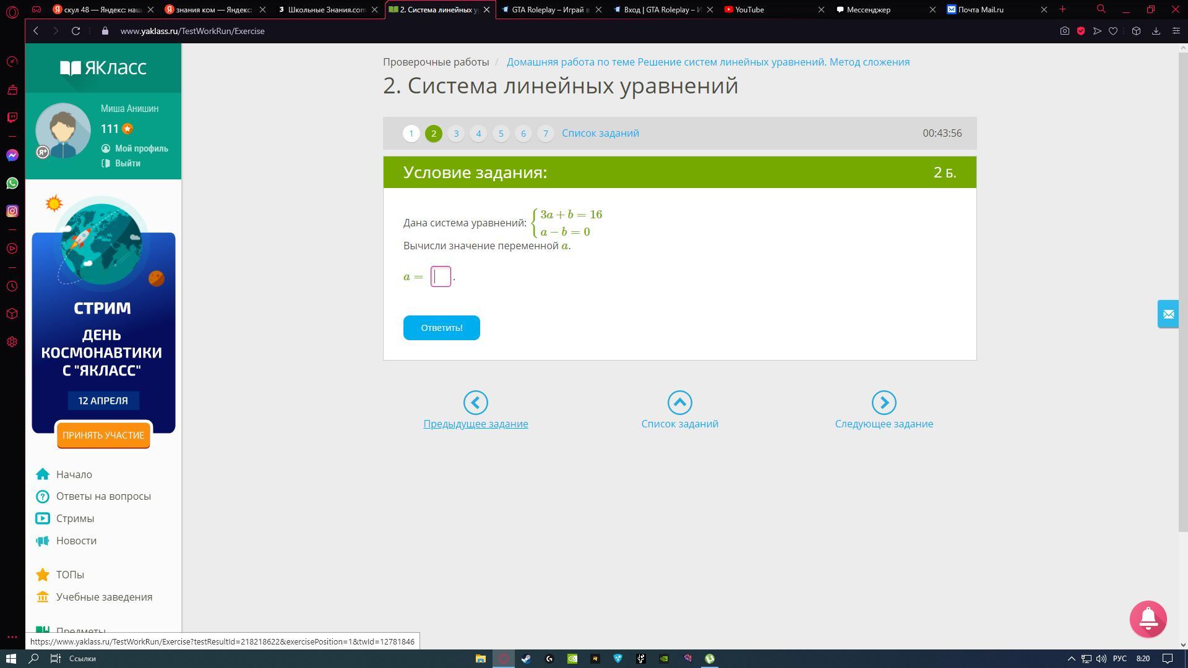Viewport: 1188px width, 668px height.
Task: Open Twitch in Opera sidebar
Action: [12, 118]
